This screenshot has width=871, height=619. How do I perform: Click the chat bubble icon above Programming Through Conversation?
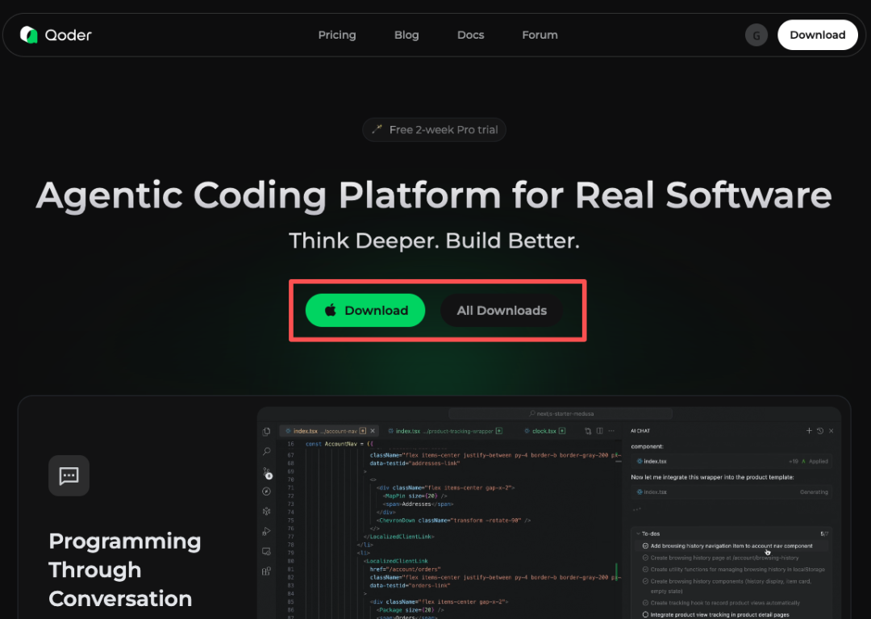pos(69,475)
